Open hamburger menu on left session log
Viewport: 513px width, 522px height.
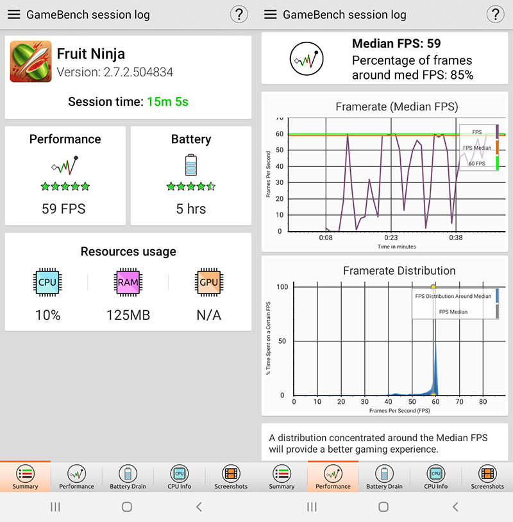[13, 14]
